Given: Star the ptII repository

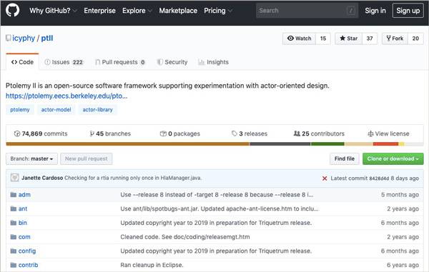Looking at the screenshot, I should point(349,39).
